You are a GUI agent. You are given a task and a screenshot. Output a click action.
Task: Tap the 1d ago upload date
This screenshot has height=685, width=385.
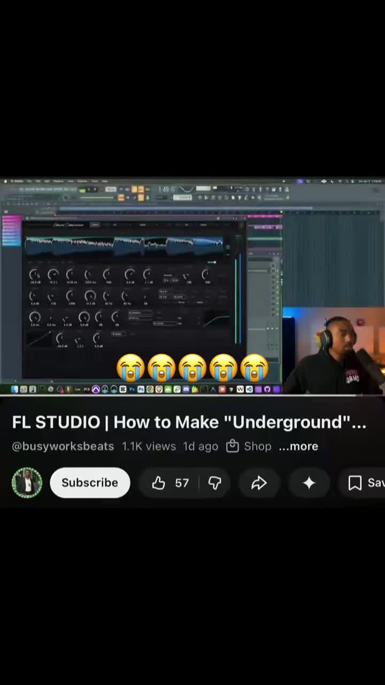pyautogui.click(x=201, y=446)
